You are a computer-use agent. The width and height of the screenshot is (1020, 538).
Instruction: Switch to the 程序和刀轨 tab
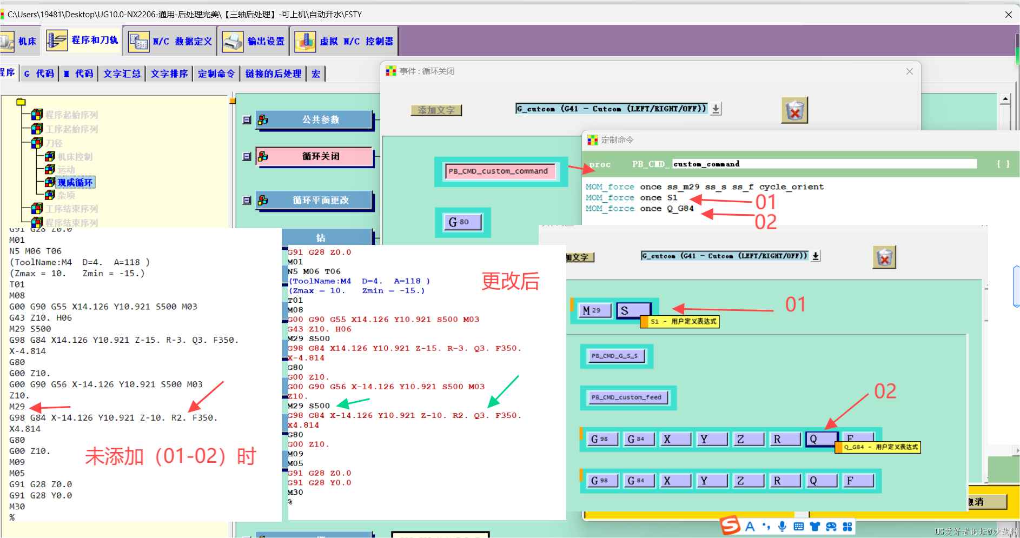coord(82,41)
